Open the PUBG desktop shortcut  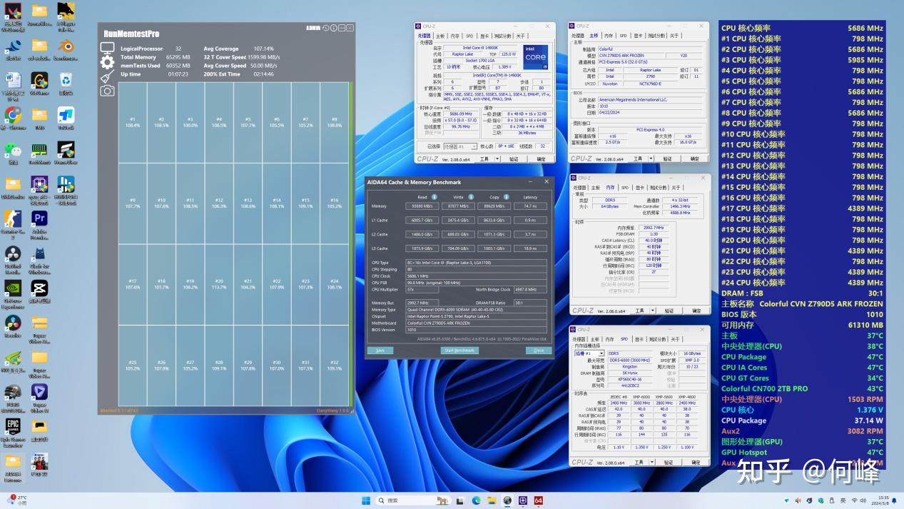pyautogui.click(x=13, y=396)
